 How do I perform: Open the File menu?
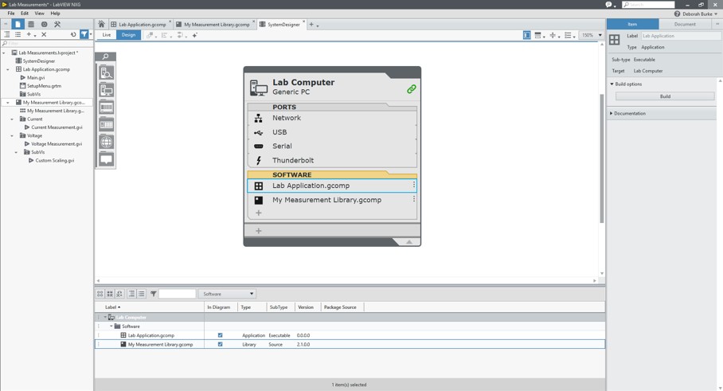[x=11, y=14]
